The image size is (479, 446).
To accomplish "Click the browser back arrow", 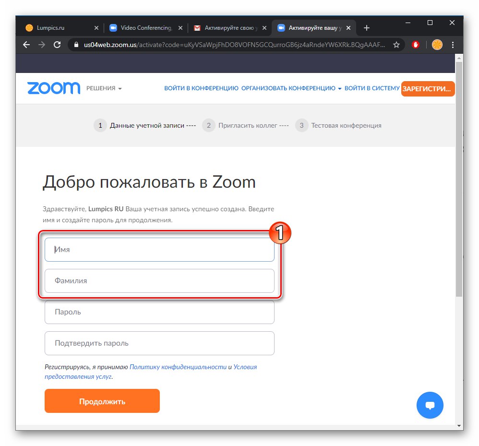I will point(26,45).
